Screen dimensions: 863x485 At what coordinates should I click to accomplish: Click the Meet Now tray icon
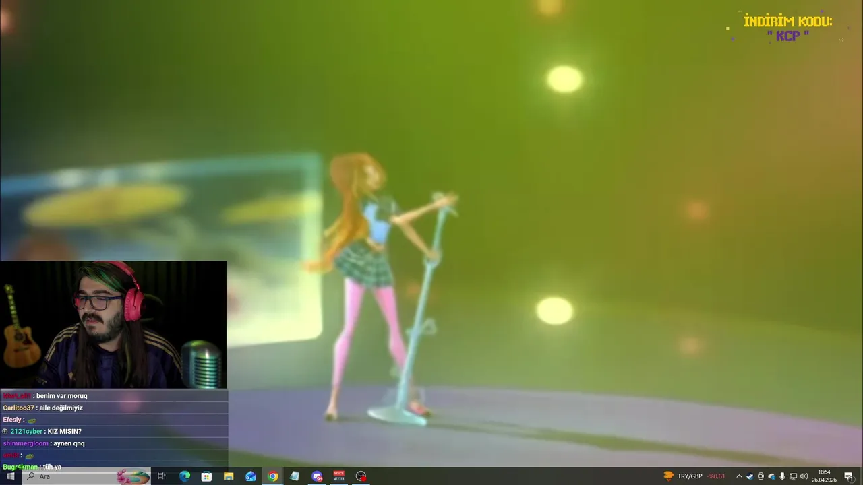(761, 476)
